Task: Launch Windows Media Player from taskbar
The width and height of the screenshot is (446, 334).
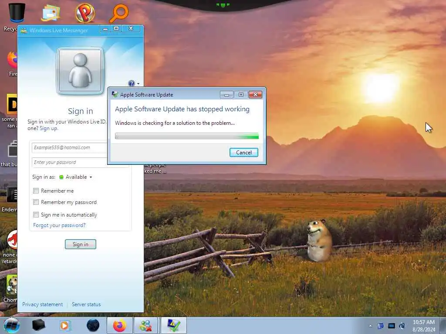Action: (65, 325)
